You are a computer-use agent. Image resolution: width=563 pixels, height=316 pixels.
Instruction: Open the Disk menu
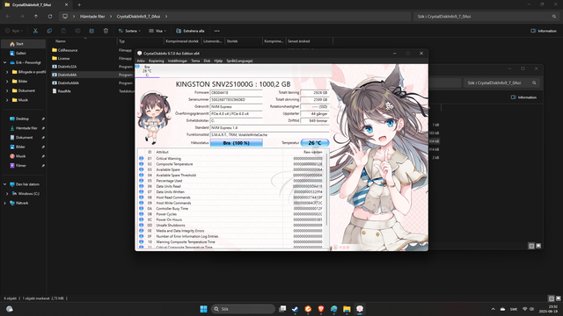coord(208,61)
